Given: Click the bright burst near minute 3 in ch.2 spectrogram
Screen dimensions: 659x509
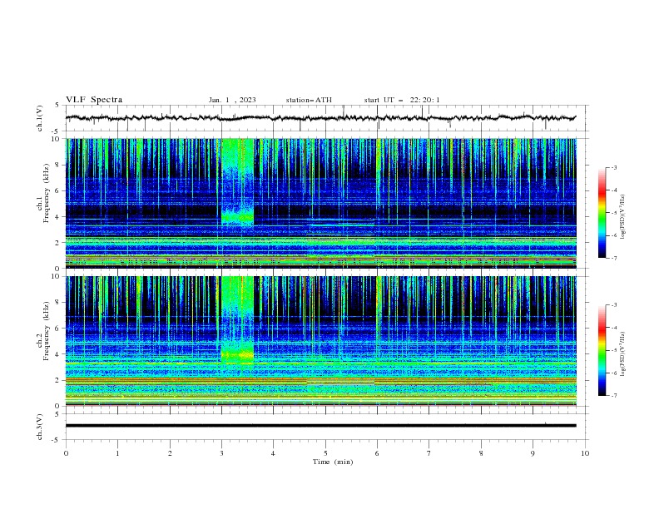Looking at the screenshot, I should click(x=237, y=320).
